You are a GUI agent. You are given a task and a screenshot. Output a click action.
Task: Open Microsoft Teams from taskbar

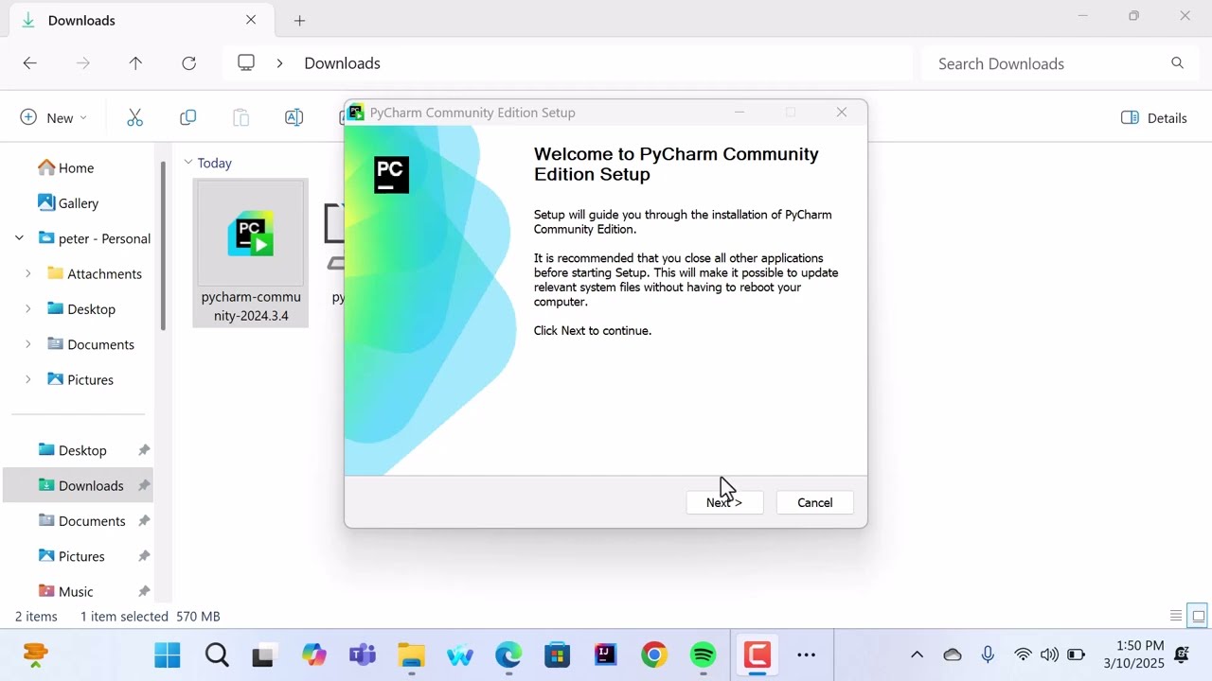[363, 655]
